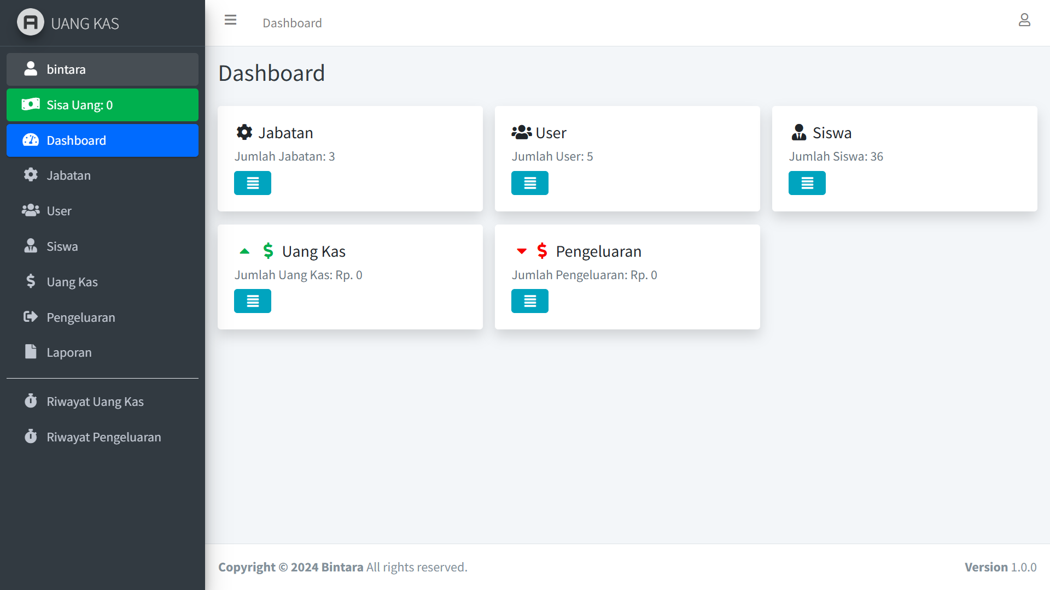The width and height of the screenshot is (1050, 590).
Task: Click the UANG KAS logo icon
Action: [31, 23]
